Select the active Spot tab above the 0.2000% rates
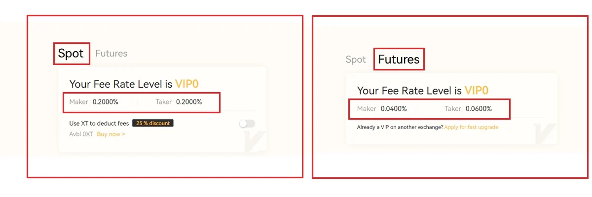Viewport: 592px width, 197px height. (71, 53)
